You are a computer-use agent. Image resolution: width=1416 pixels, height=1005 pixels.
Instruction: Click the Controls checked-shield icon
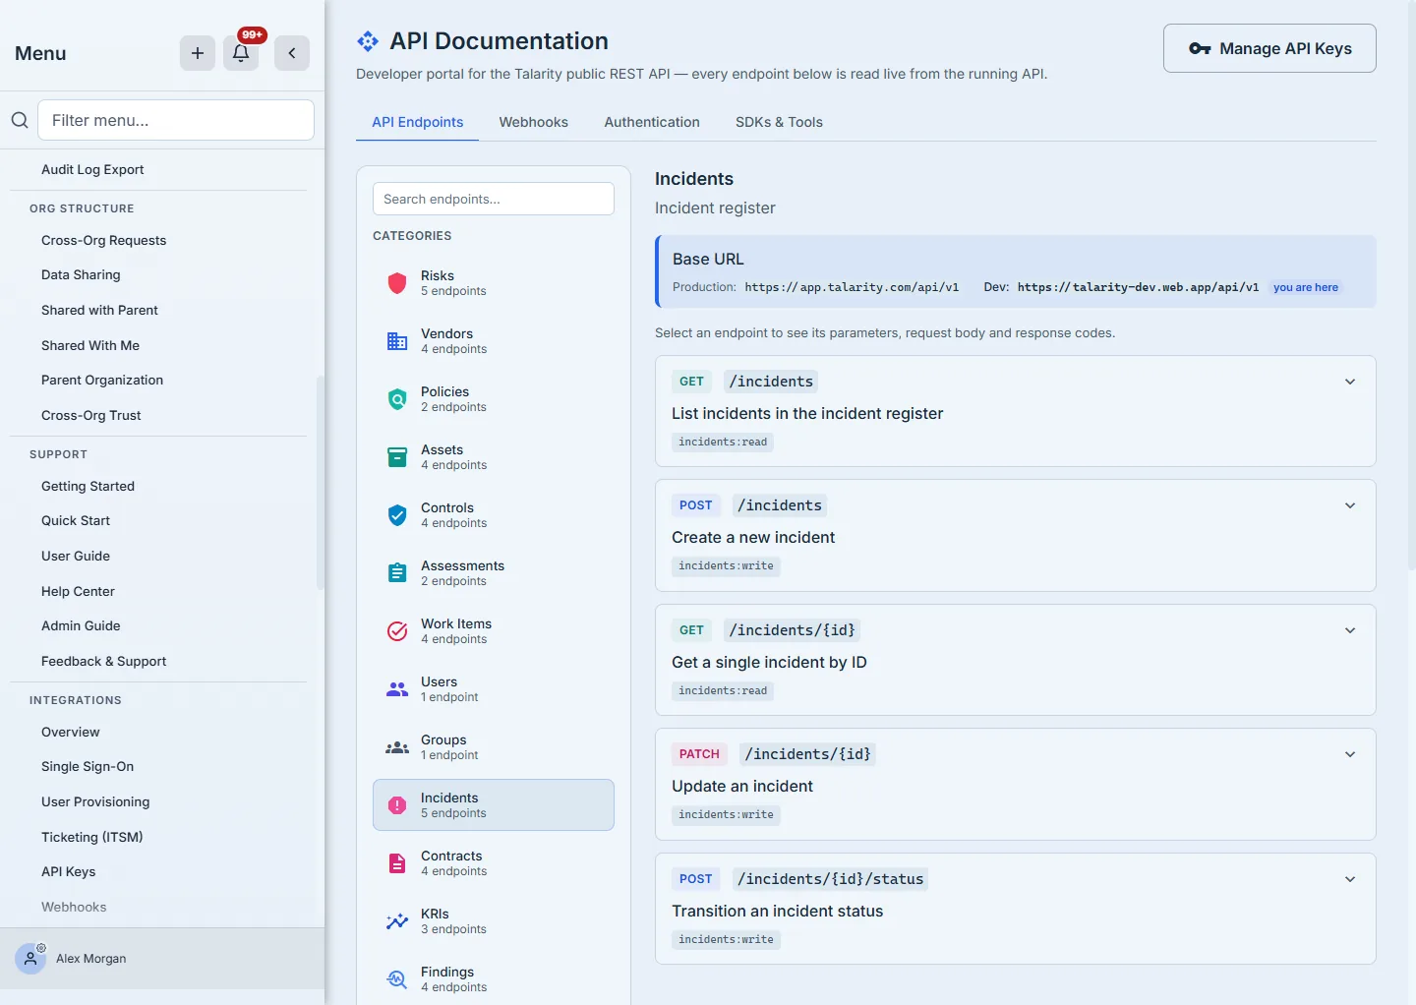click(397, 515)
